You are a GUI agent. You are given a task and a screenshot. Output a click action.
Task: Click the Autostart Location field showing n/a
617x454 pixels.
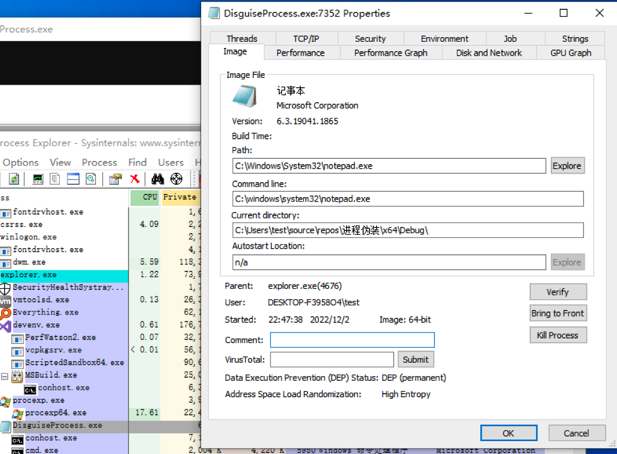[389, 263]
